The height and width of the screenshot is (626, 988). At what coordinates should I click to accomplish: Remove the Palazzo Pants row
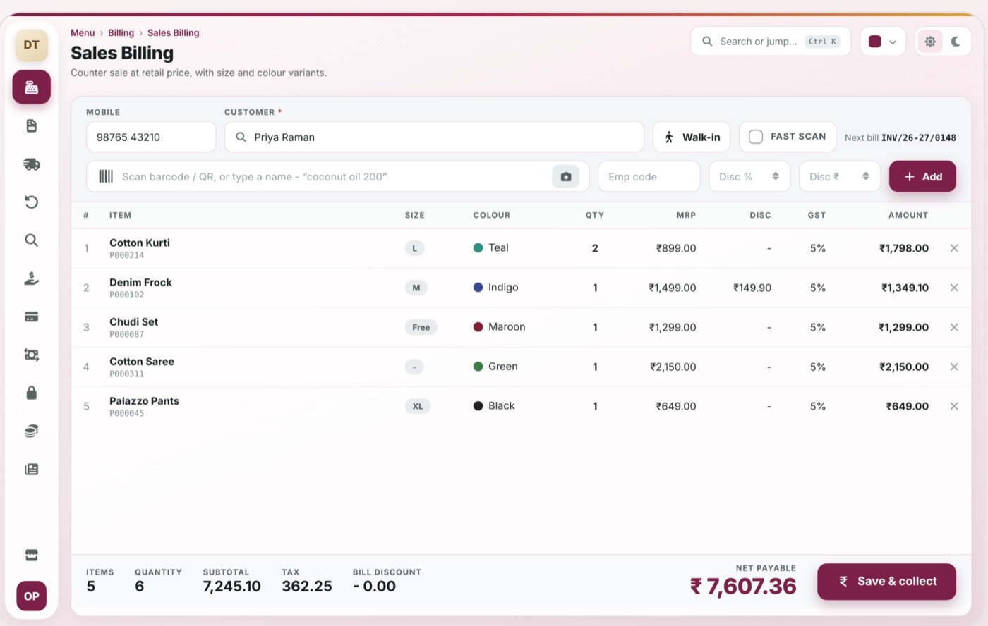pyautogui.click(x=953, y=406)
